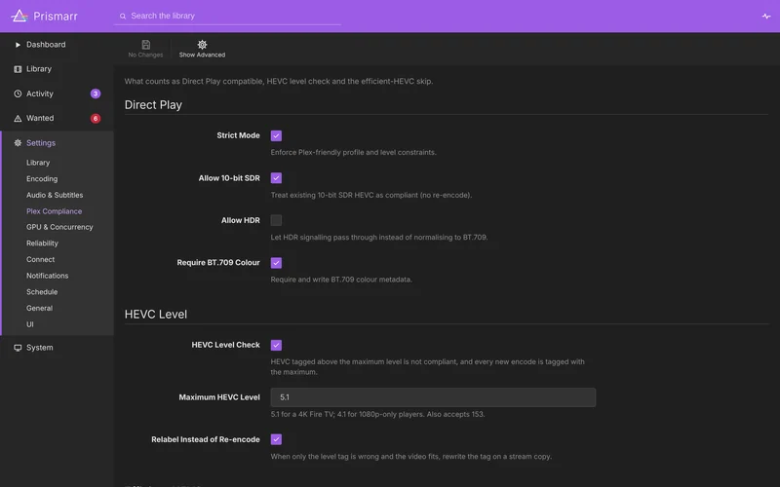Open Reliability settings
This screenshot has width=780, height=487.
click(x=42, y=243)
